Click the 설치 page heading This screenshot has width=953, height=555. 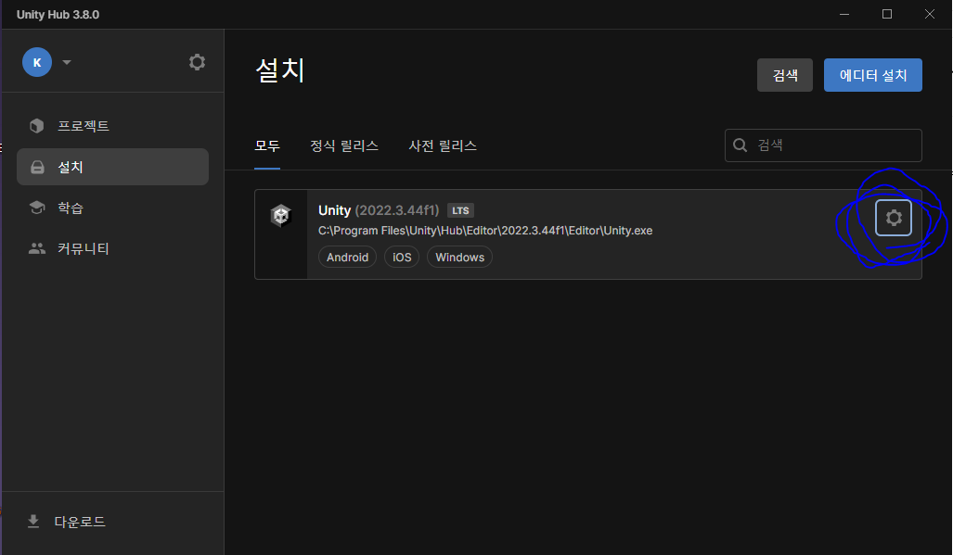pos(280,70)
